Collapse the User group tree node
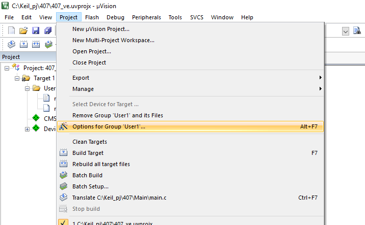This screenshot has height=225, width=365. (27, 88)
